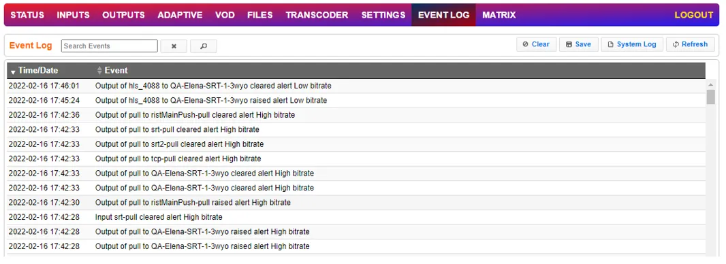Select srt2-pull cleared High bitrate event

pyautogui.click(x=179, y=144)
